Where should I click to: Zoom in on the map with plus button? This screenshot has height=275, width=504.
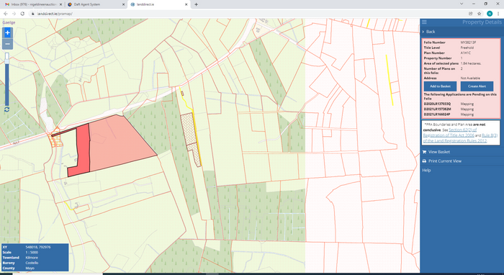tap(7, 33)
